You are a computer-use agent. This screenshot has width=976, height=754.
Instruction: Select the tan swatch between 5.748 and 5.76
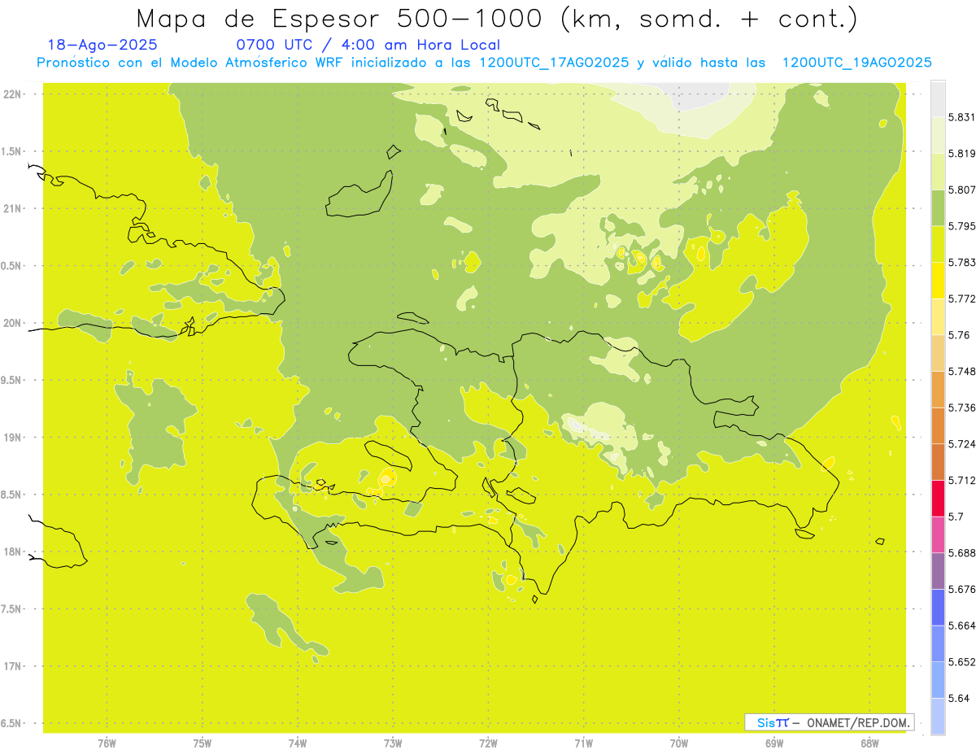click(x=938, y=353)
